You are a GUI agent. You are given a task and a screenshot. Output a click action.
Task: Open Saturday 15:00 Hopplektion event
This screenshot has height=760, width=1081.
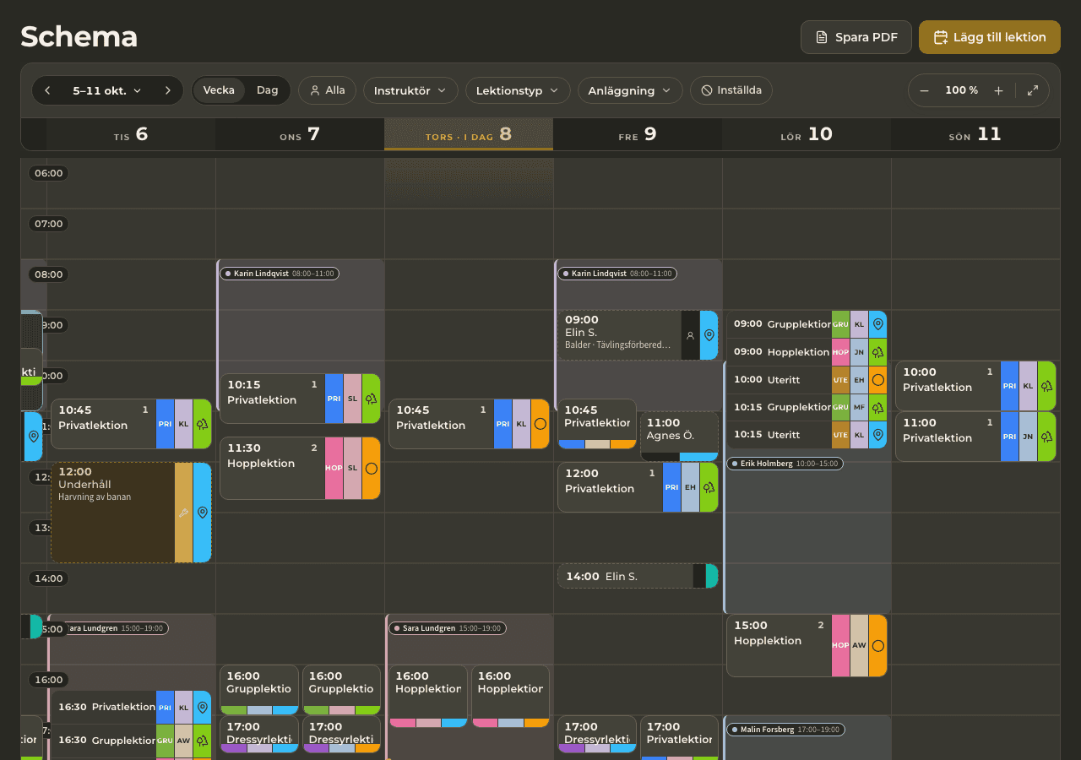click(807, 645)
